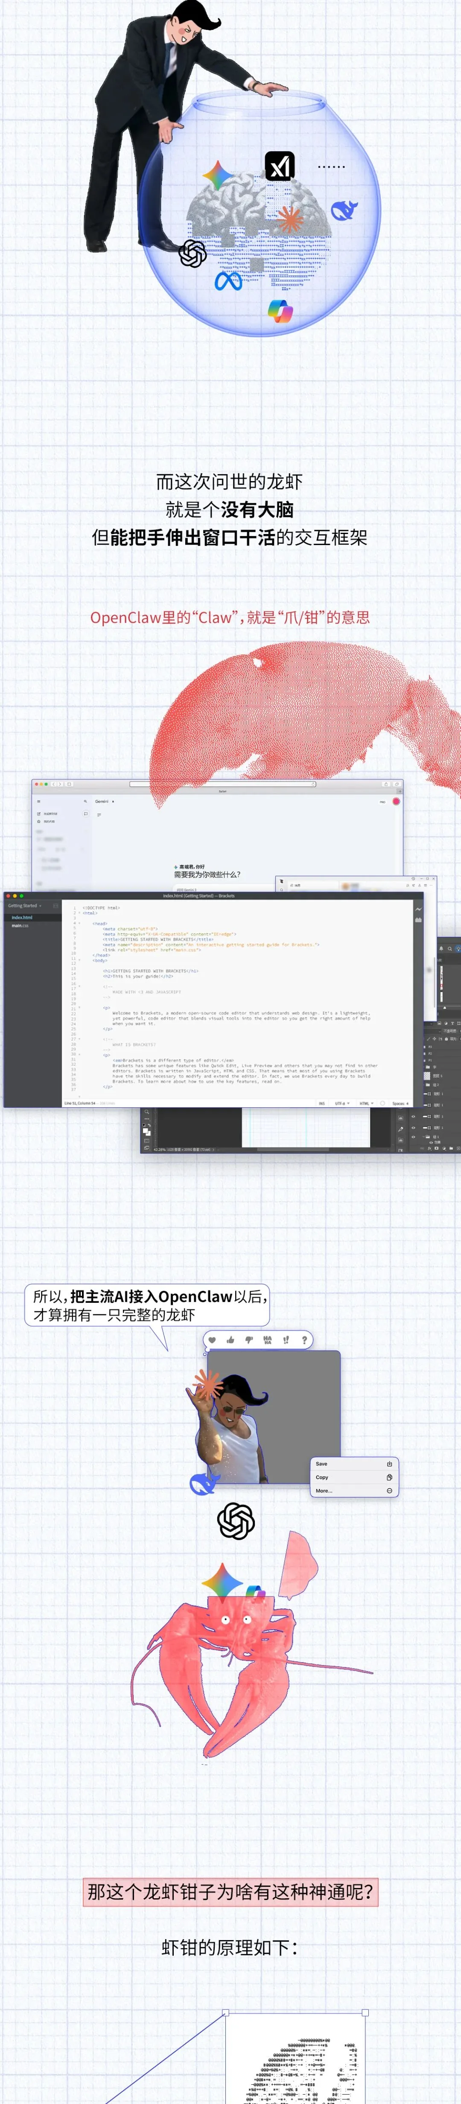The width and height of the screenshot is (461, 2104).
Task: Click the OpenAI logo beside the fishbowl shoe
Action: tap(193, 253)
